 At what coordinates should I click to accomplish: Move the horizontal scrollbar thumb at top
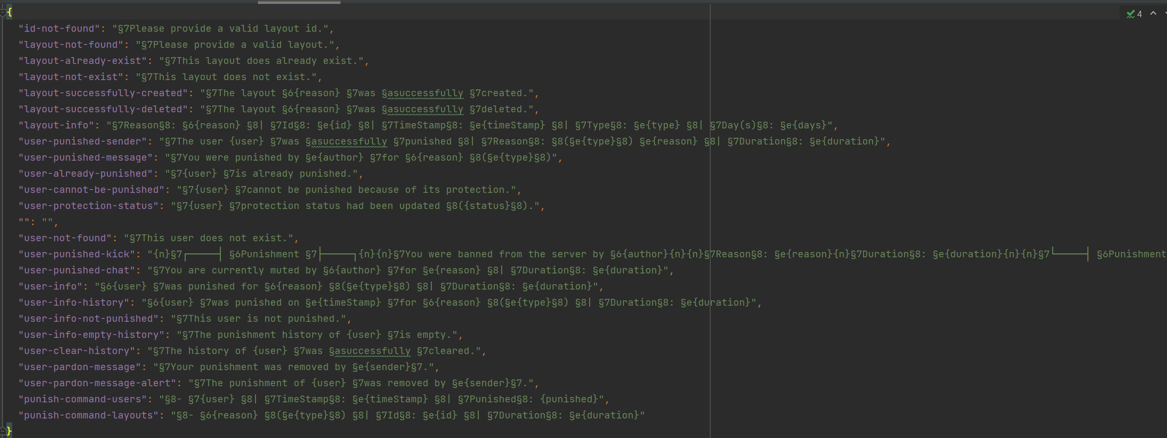coord(299,2)
